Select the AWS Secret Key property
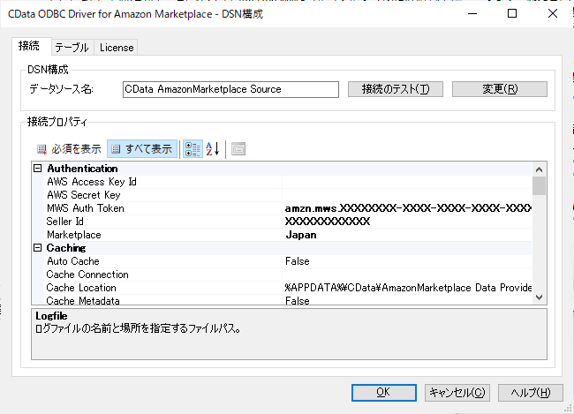 tap(84, 195)
